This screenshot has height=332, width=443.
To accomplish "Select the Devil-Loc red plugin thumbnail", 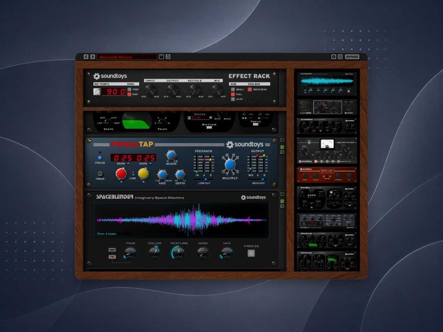I will coord(327,175).
